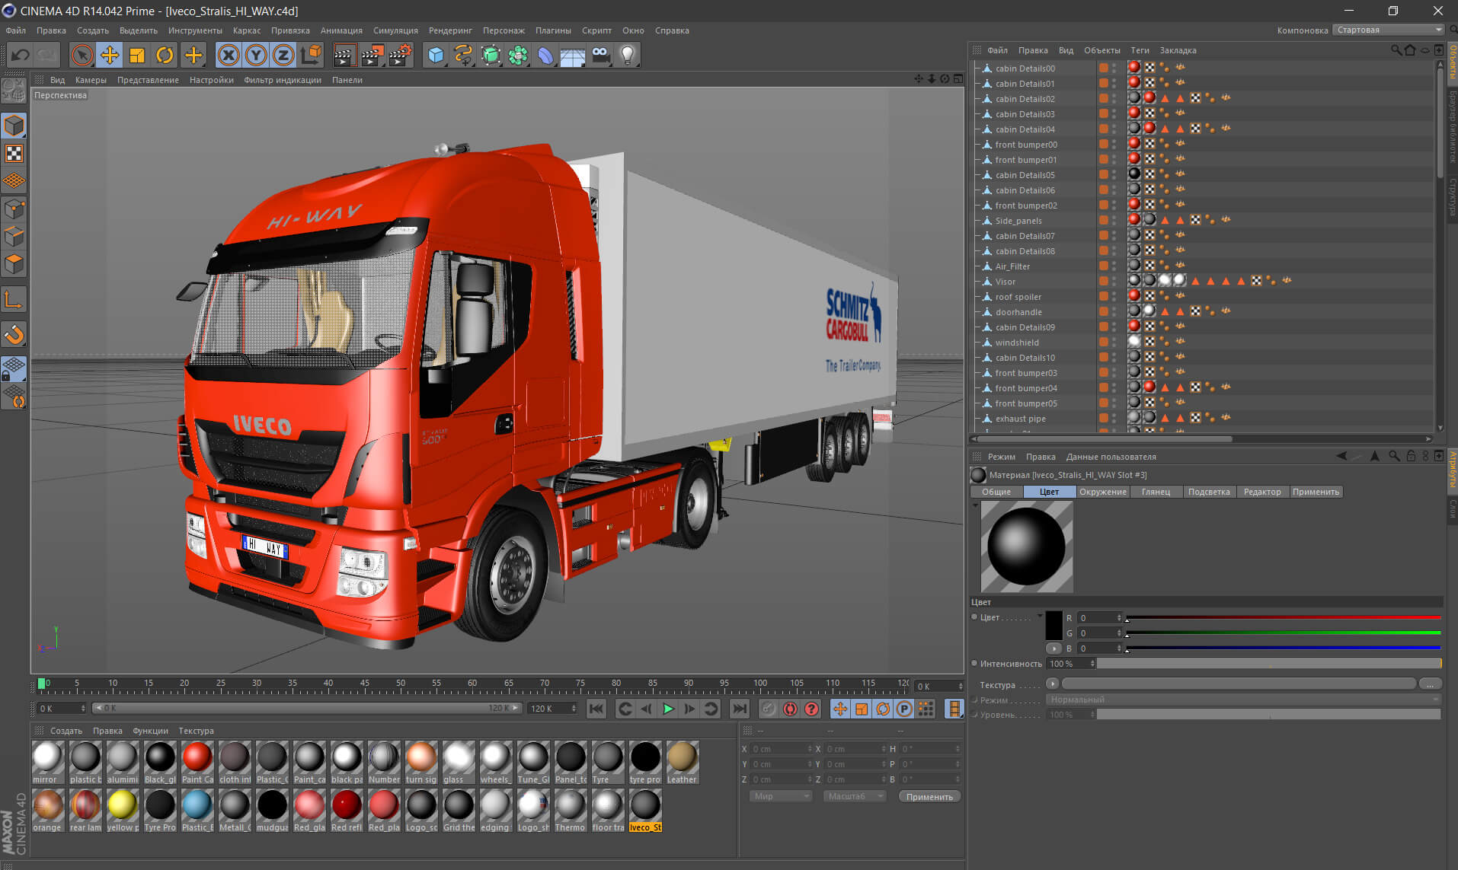Open the Компоновка Стартовая layout dropdown
The height and width of the screenshot is (870, 1458).
click(x=1389, y=30)
